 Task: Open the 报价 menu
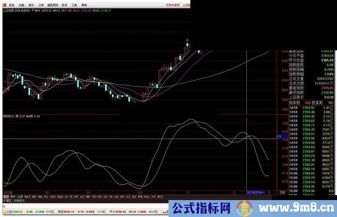coord(31,5)
